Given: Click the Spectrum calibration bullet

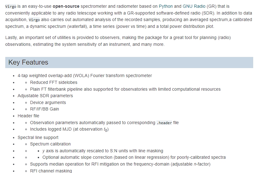Looking at the screenshot, I should click(x=50, y=144).
